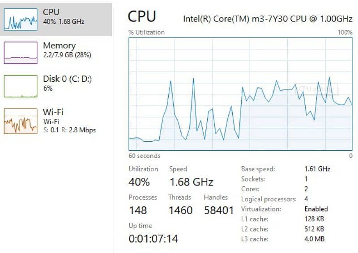Screen dimensions: 358x253
Task: Click the Intel Core m3-7Y30 processor name
Action: [x=268, y=19]
